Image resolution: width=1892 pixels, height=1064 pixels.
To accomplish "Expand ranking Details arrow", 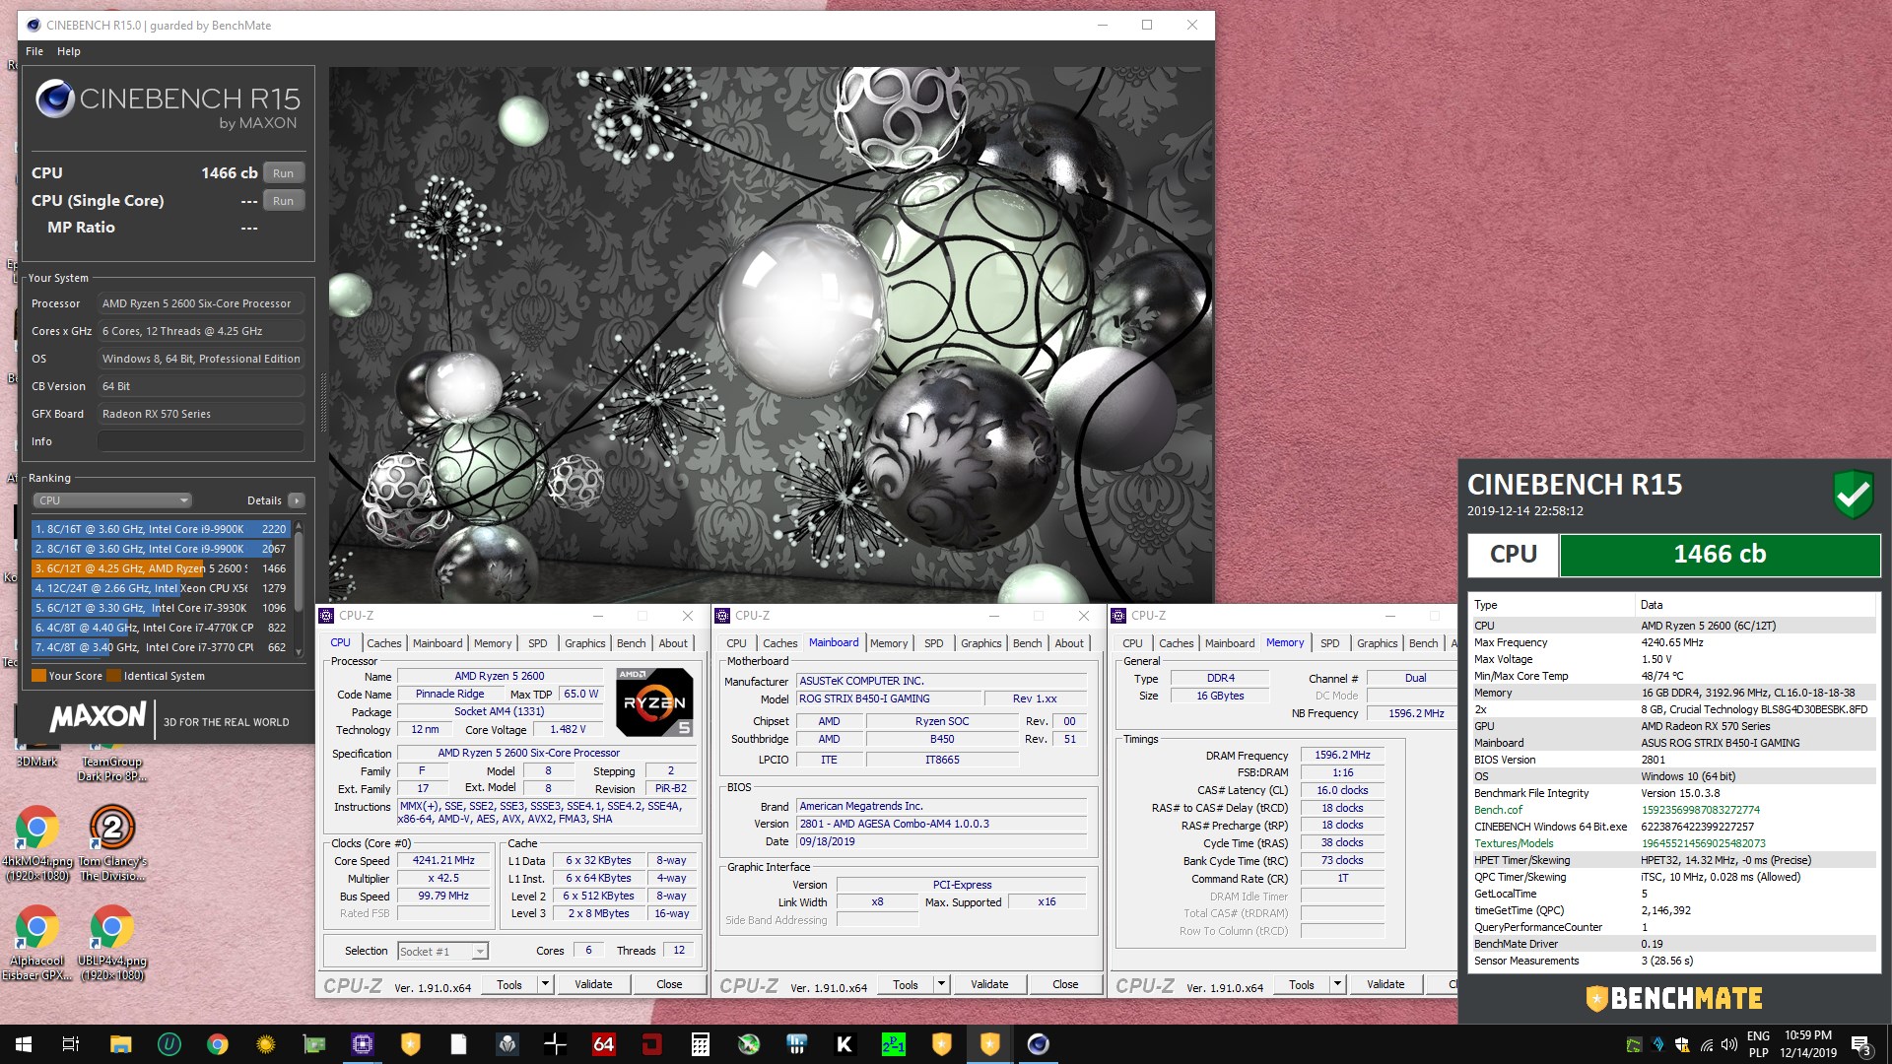I will (296, 500).
